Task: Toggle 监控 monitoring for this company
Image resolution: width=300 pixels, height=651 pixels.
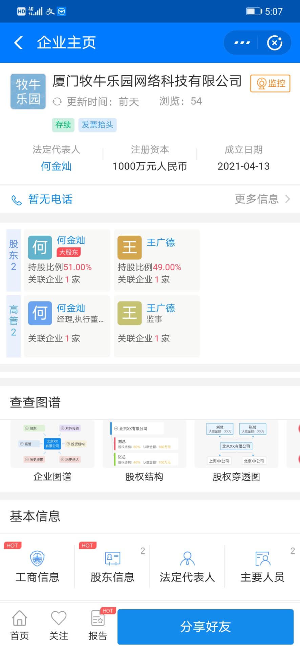Action: pos(270,83)
